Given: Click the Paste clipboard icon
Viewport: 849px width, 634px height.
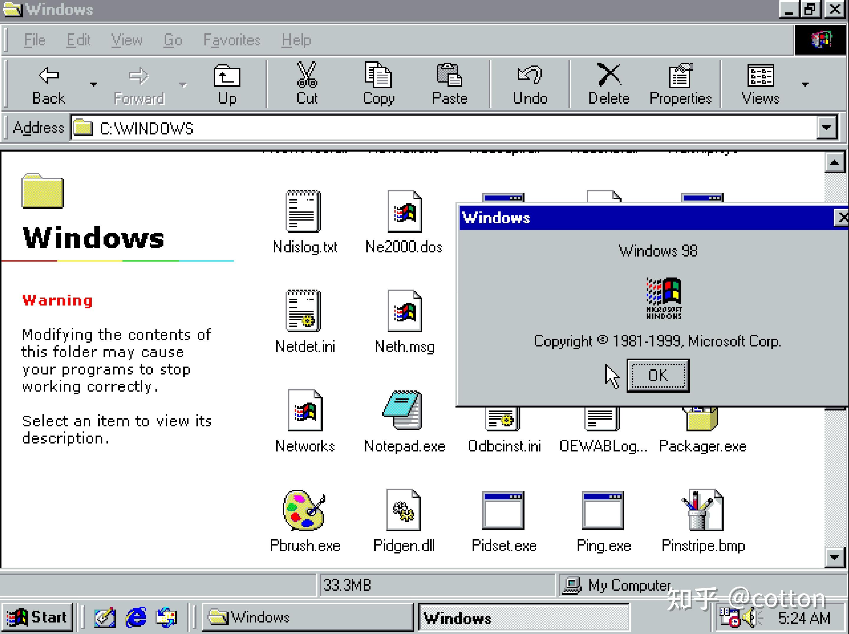Looking at the screenshot, I should (x=450, y=75).
